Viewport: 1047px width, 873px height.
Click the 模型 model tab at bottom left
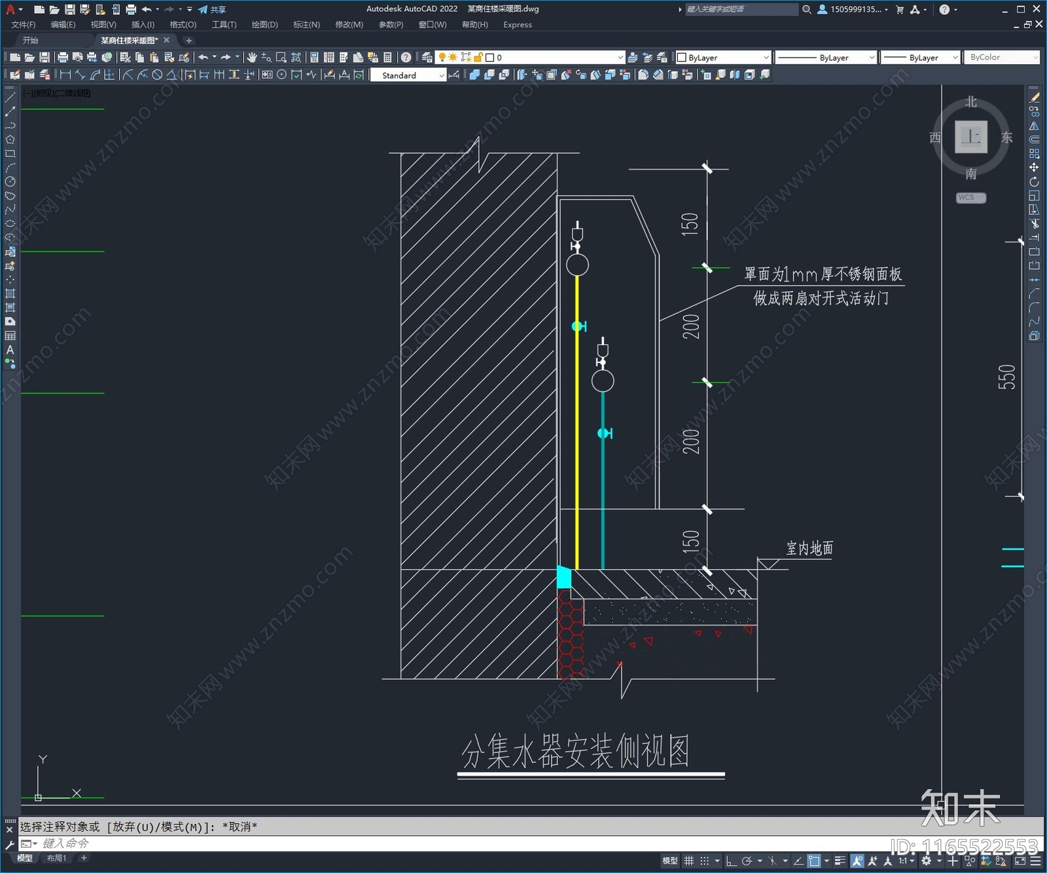[25, 858]
